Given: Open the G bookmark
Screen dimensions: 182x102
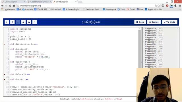Looking at the screenshot, I should [x=19, y=9].
